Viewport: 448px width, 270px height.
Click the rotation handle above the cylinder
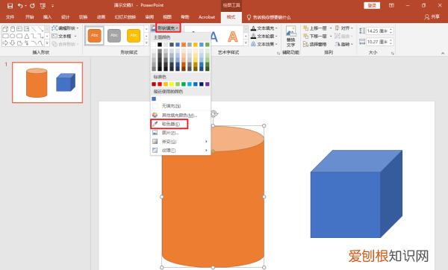[214, 114]
